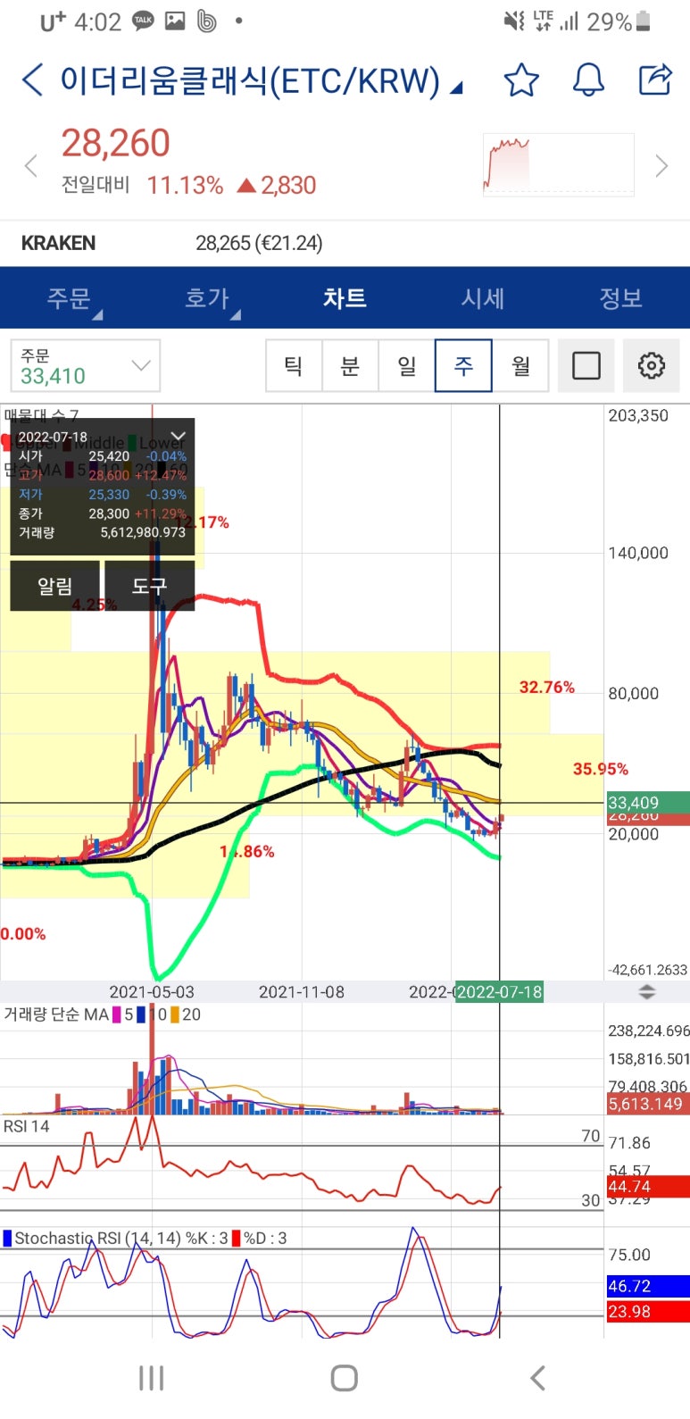Screen dimensions: 690x1419
Task: Expand the 이더리움클래식(ETC/KRW) coin selector
Action: (x=261, y=81)
